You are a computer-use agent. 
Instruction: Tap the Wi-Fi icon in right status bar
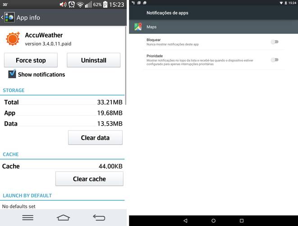click(x=281, y=3)
